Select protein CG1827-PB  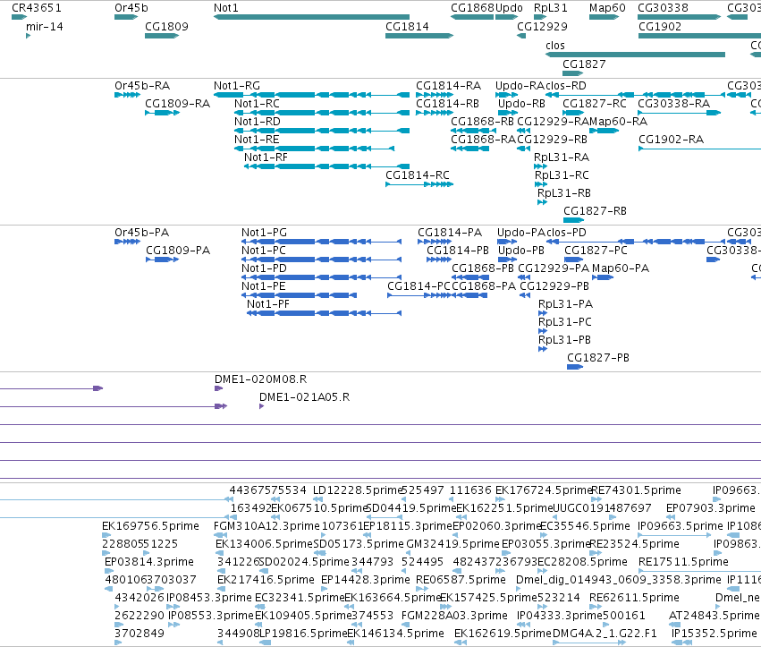(x=575, y=367)
